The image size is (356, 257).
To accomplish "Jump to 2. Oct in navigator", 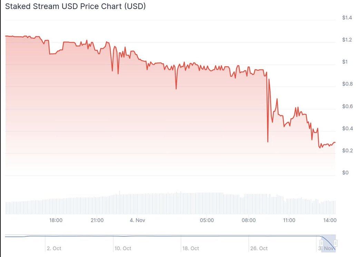I will [54, 248].
